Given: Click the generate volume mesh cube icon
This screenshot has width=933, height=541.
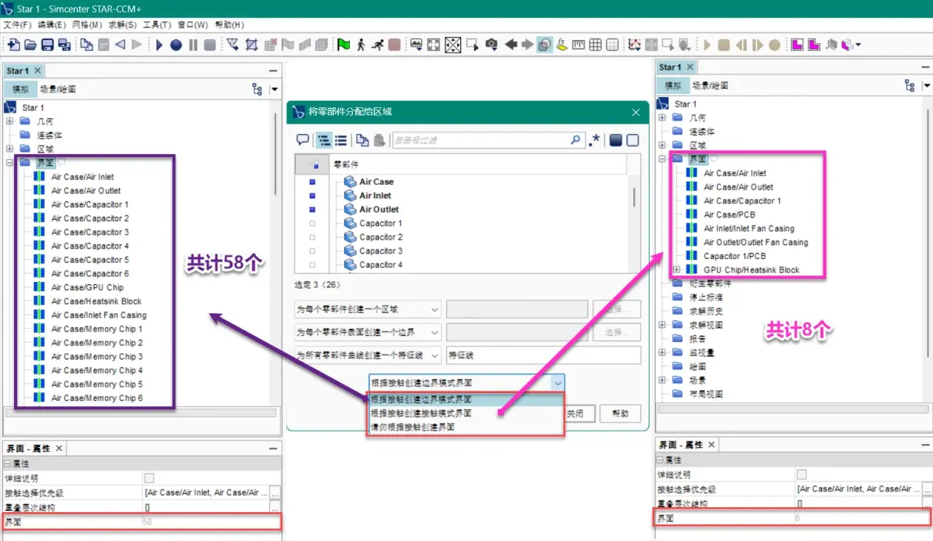Looking at the screenshot, I should click(322, 45).
